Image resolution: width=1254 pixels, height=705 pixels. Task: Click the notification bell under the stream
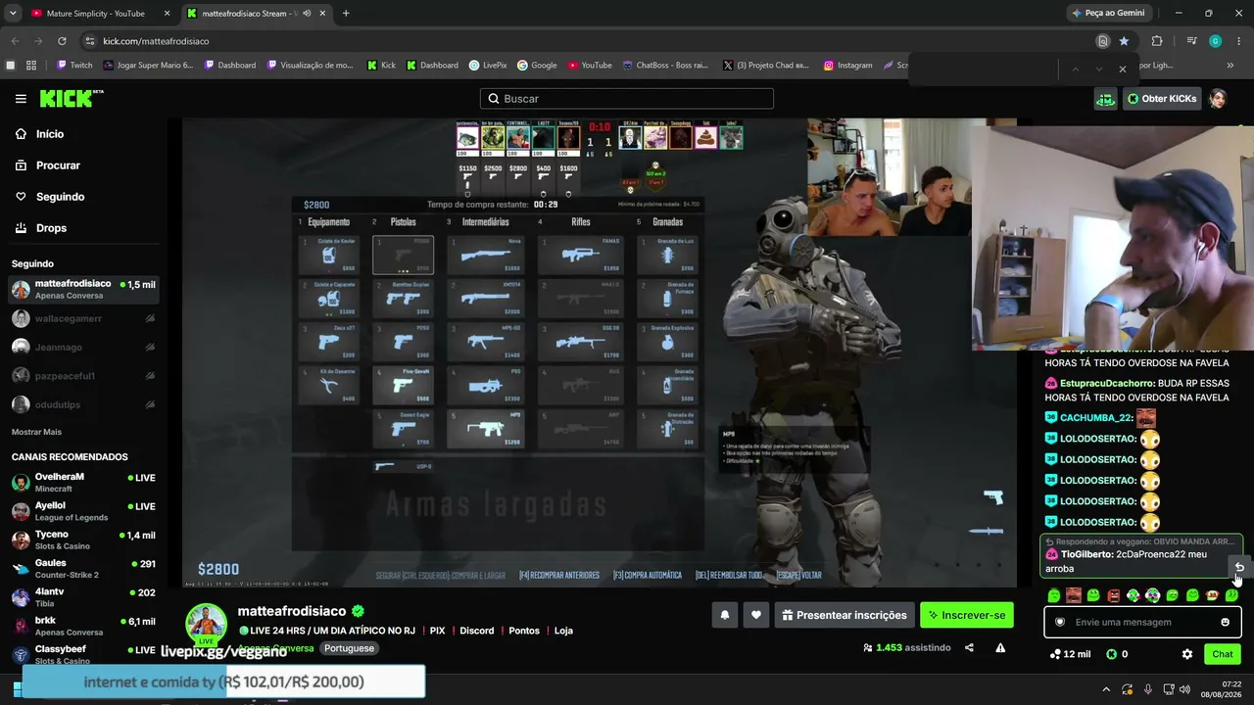coord(725,615)
